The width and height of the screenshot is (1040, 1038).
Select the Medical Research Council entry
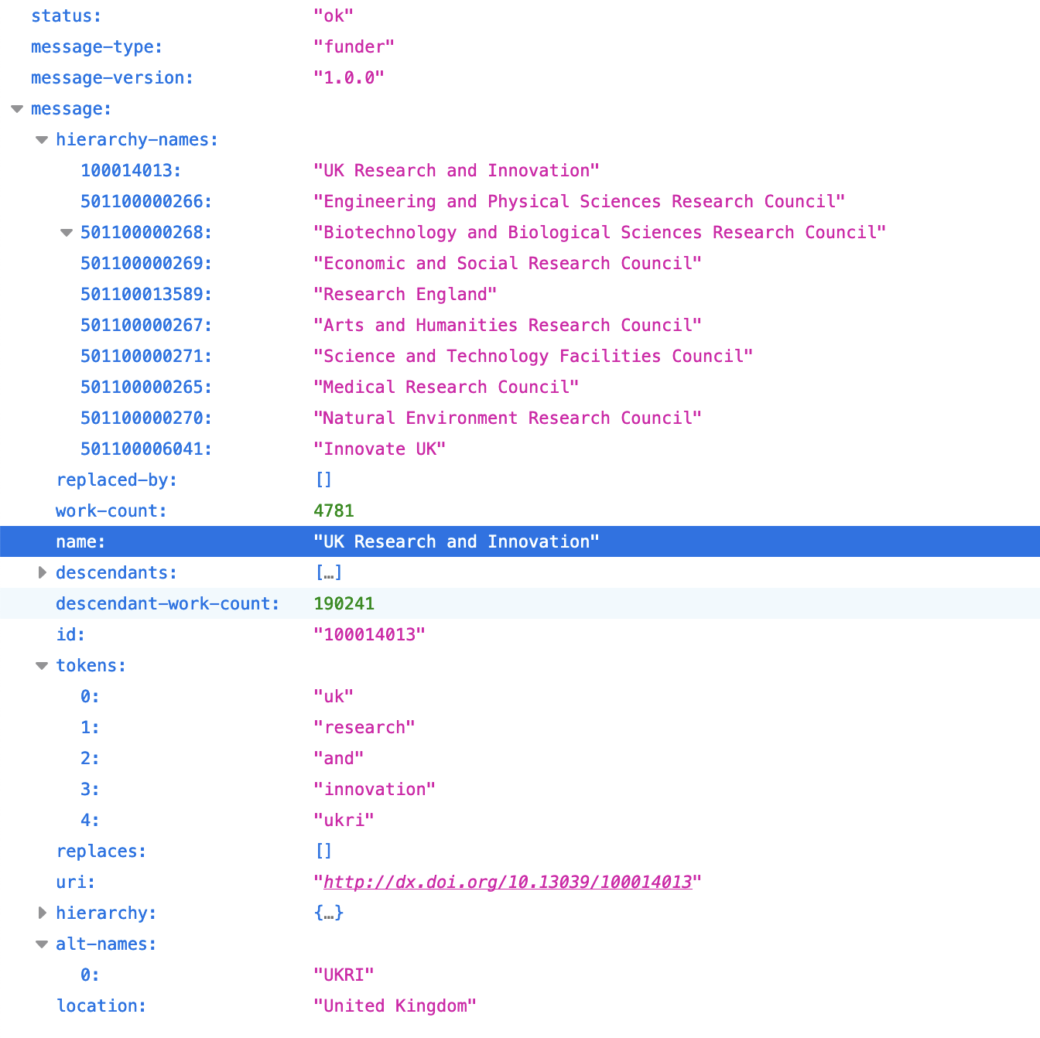[446, 387]
